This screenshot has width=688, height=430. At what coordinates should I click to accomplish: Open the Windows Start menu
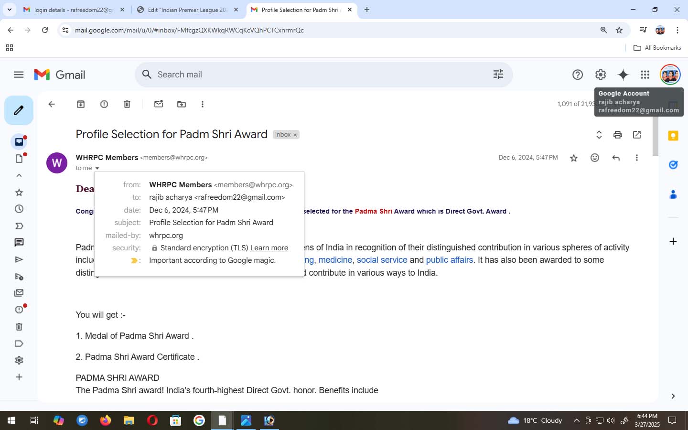point(11,420)
